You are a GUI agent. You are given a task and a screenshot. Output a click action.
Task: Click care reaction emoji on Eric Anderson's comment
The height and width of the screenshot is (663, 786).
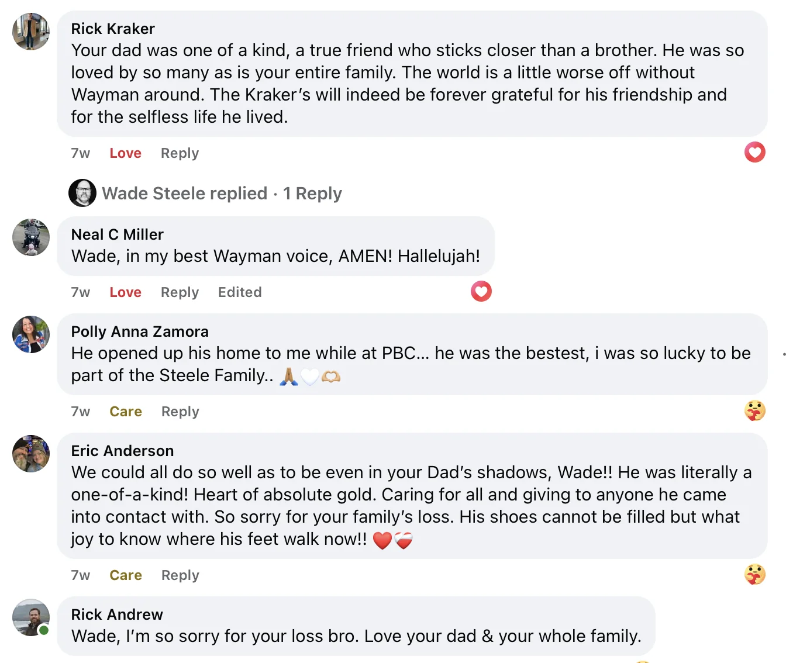pos(754,574)
